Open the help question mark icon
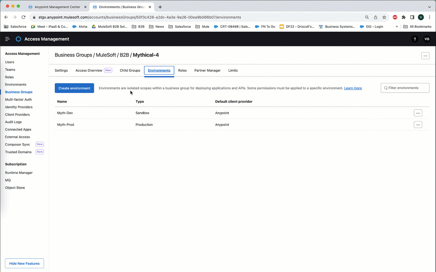Image resolution: width=436 pixels, height=272 pixels. coord(415,39)
